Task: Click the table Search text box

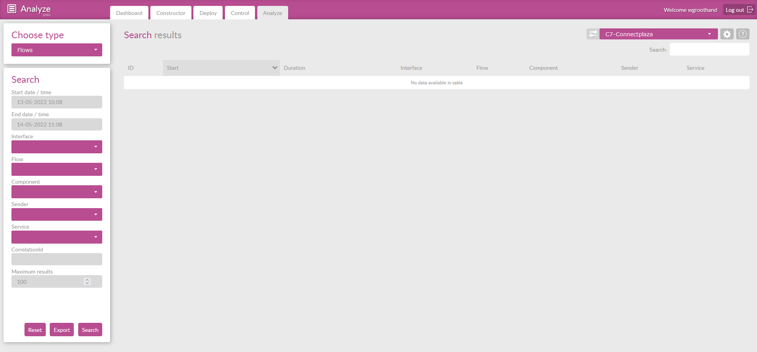Action: click(709, 50)
